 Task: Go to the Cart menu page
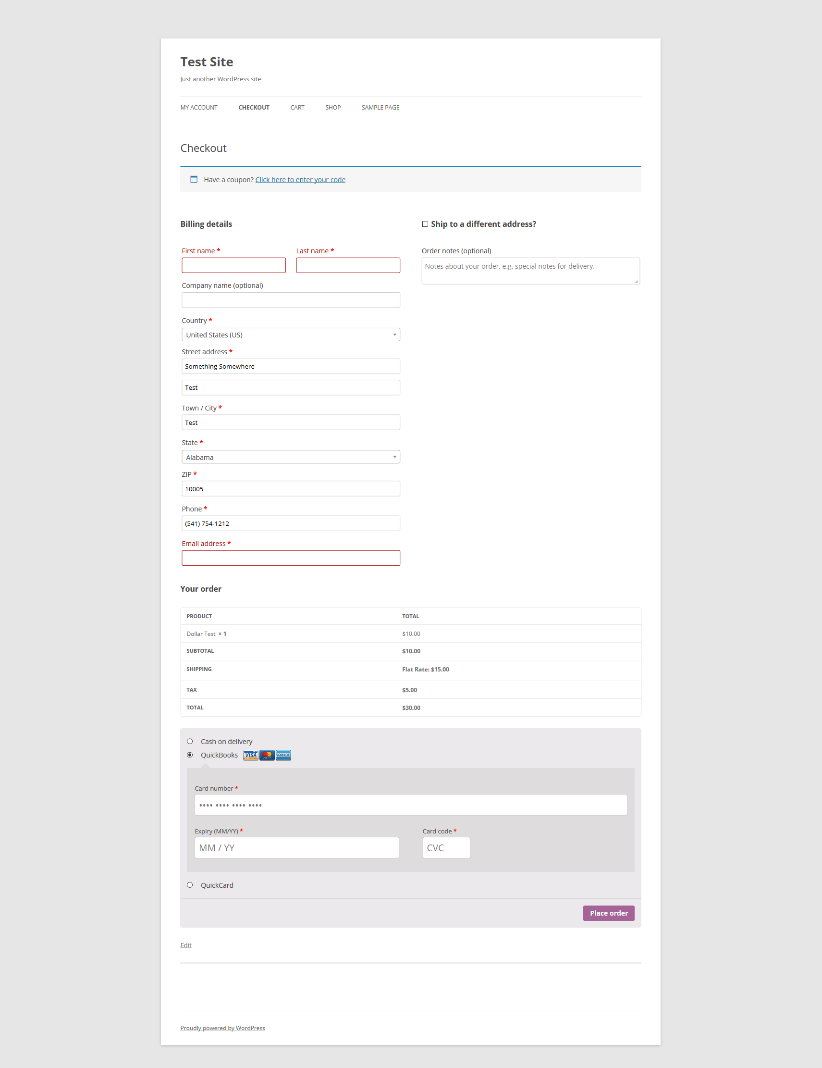297,108
